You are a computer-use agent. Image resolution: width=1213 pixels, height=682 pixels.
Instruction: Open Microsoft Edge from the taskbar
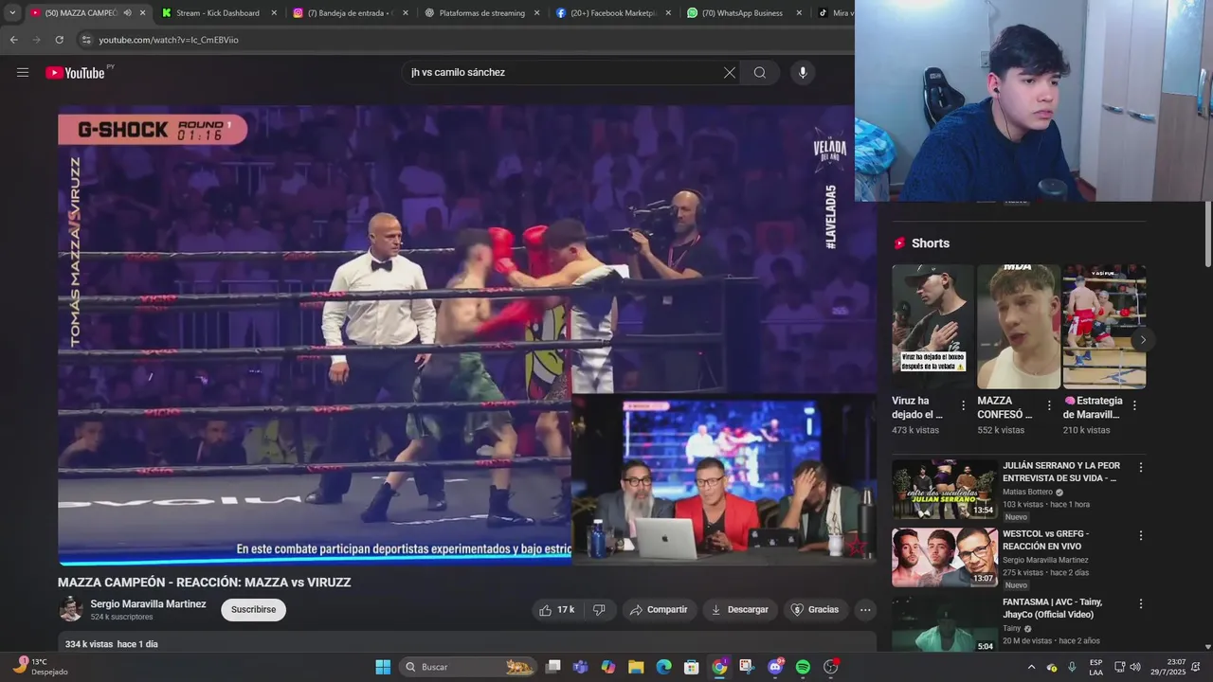tap(663, 667)
